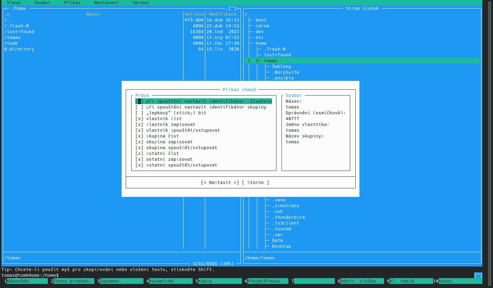Screen dimensions: 493x288
Task: Select the /.Trash-0 row in left panel
Action: [122, 26]
